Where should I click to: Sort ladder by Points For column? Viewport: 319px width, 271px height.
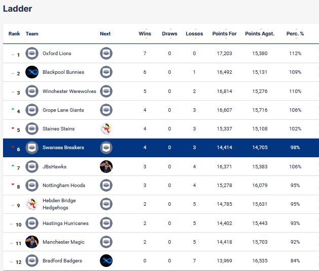[x=224, y=34]
